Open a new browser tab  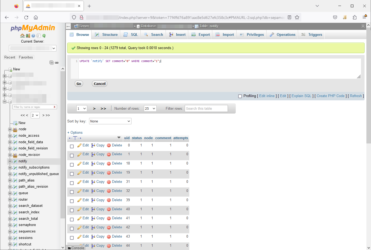[89, 6]
